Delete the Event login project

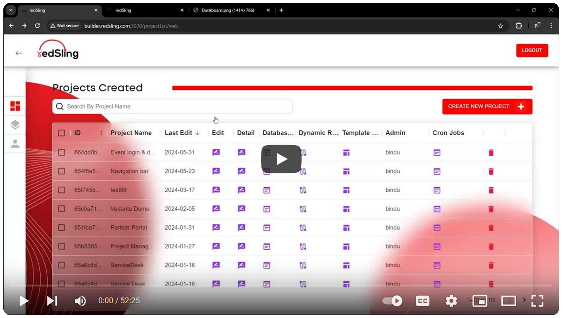(x=491, y=153)
